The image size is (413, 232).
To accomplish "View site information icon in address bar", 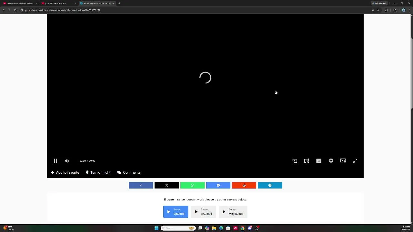I will (22, 10).
